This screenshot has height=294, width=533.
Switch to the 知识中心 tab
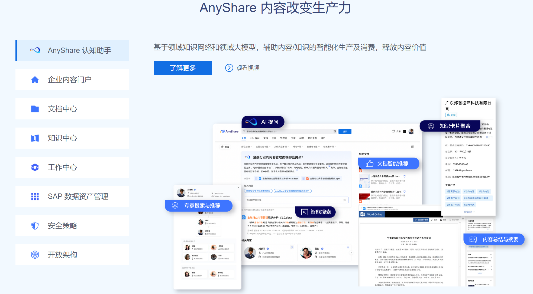click(x=62, y=138)
